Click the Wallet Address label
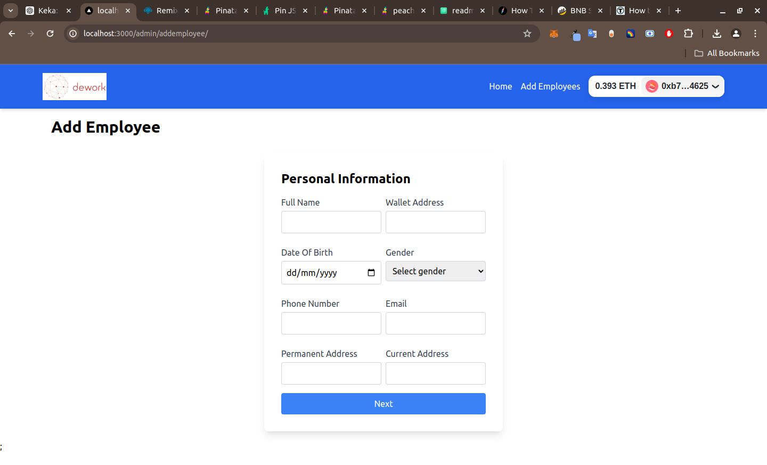Image resolution: width=767 pixels, height=465 pixels. click(414, 202)
